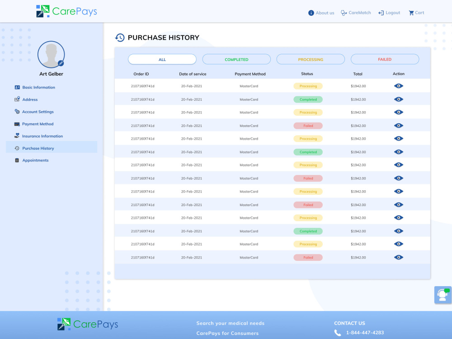This screenshot has width=452, height=339.
Task: Open Account Settings via its gear icon
Action: click(16, 112)
